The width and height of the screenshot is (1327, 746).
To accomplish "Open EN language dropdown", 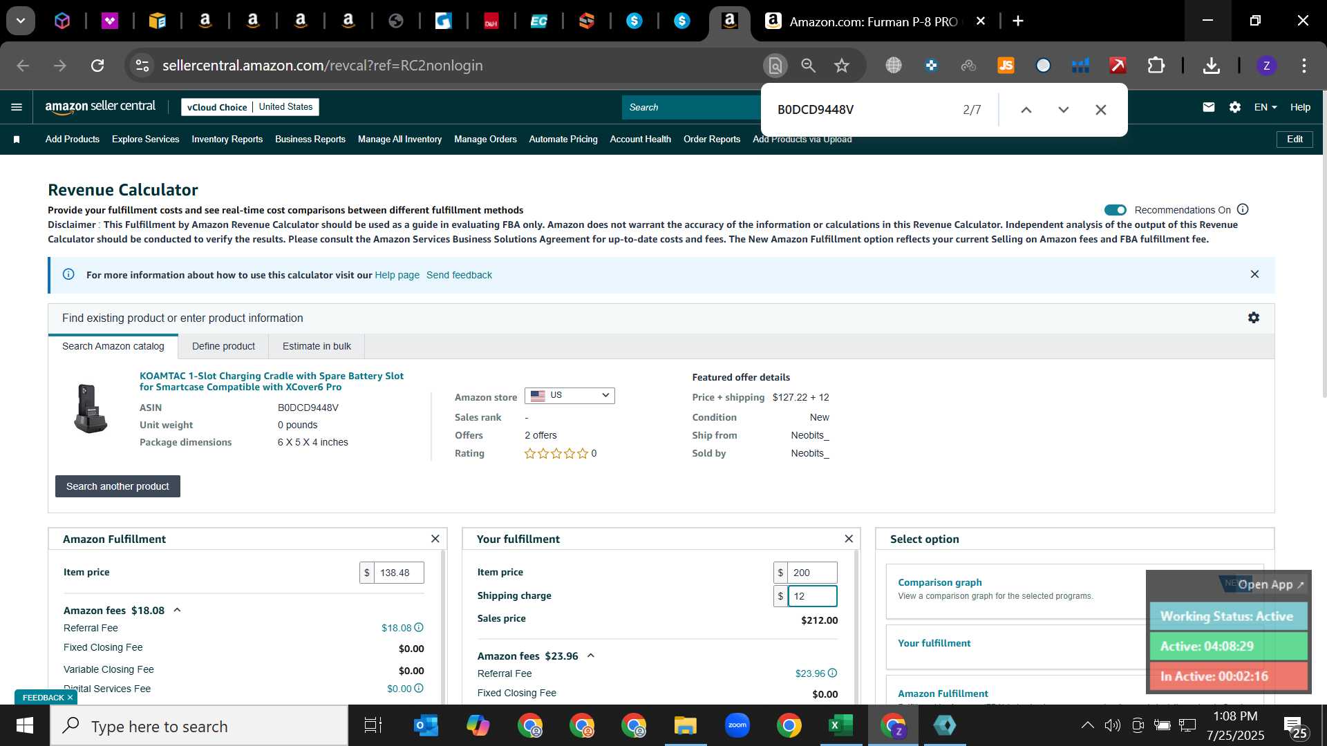I will tap(1265, 107).
